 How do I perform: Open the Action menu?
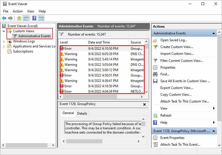coord(18,11)
